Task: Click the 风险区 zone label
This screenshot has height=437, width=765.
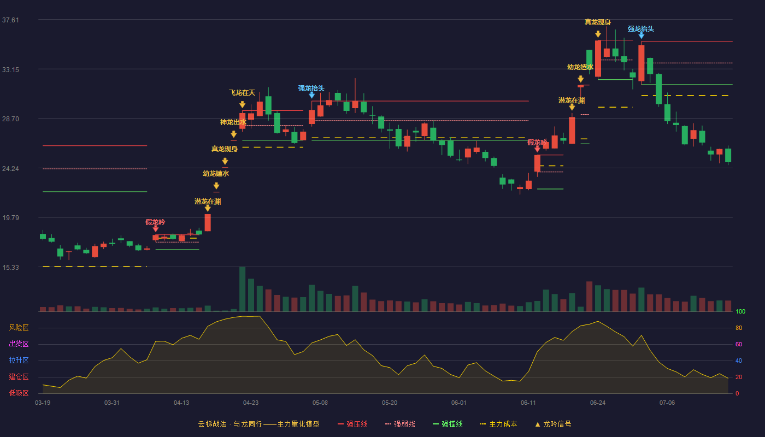Action: 19,328
